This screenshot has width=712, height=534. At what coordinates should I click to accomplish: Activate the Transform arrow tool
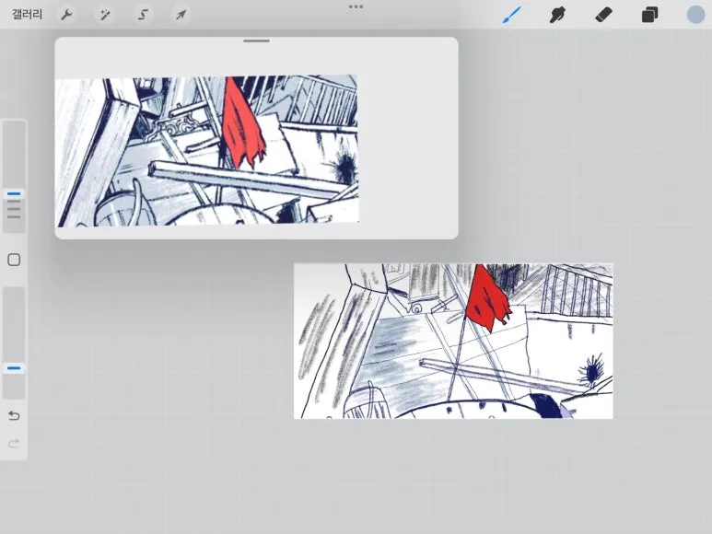[x=181, y=15]
